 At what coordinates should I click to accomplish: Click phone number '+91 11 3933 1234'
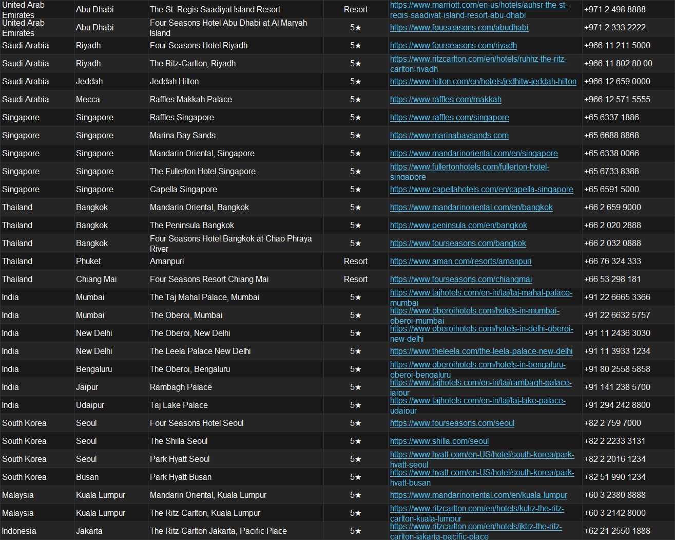617,351
